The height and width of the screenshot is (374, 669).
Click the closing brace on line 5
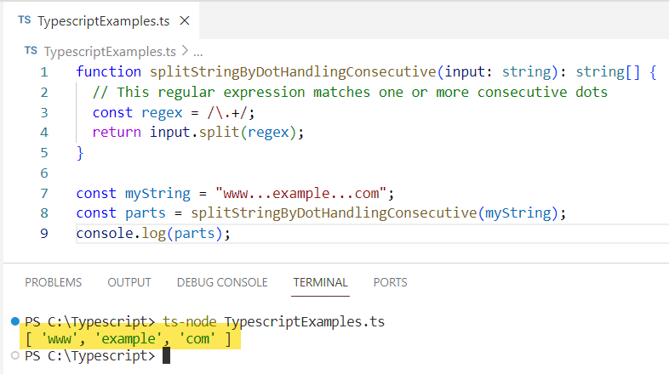click(x=80, y=153)
